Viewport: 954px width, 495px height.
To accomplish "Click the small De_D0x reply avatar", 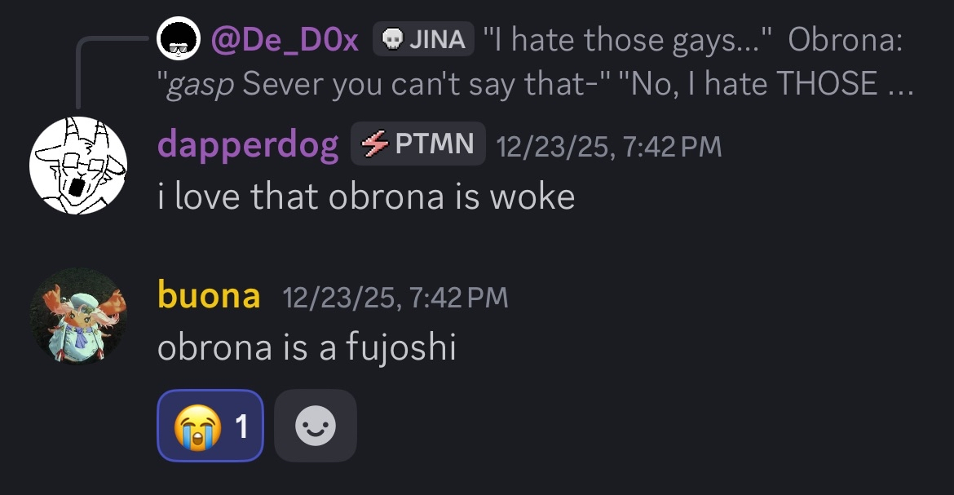I will click(x=179, y=38).
